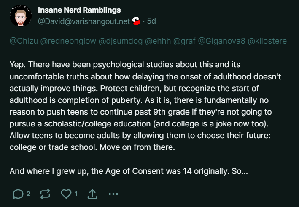Image resolution: width=299 pixels, height=207 pixels.
Task: Click the reply count number 2
Action: [x=28, y=194]
